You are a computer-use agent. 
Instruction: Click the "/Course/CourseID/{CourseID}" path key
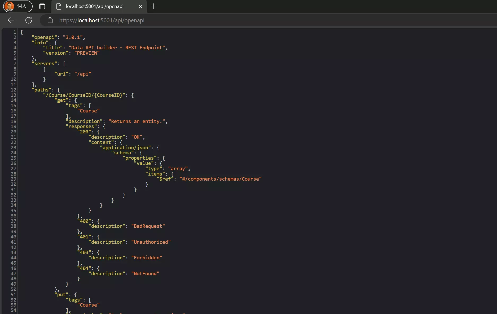[84, 95]
